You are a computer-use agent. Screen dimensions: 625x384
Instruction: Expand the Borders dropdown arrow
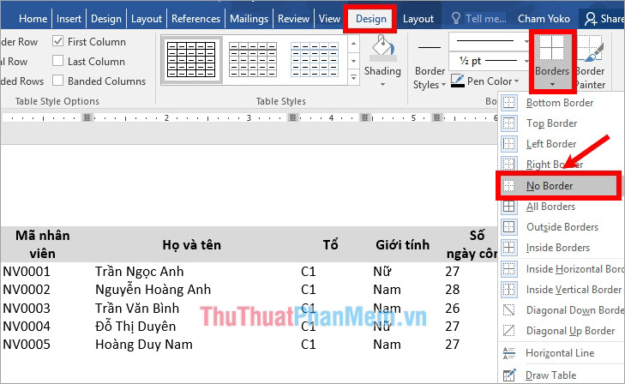coord(551,84)
